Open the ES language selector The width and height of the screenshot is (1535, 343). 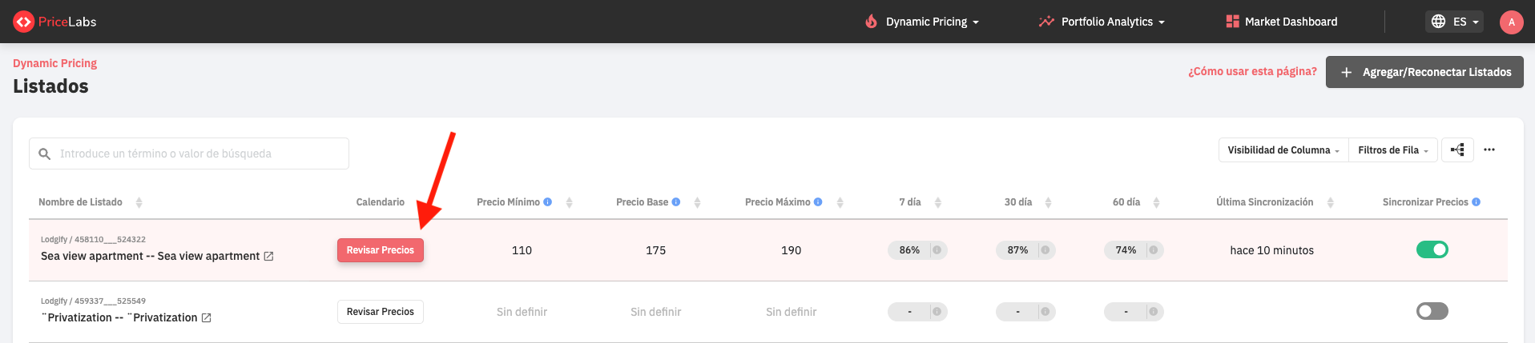[1455, 22]
